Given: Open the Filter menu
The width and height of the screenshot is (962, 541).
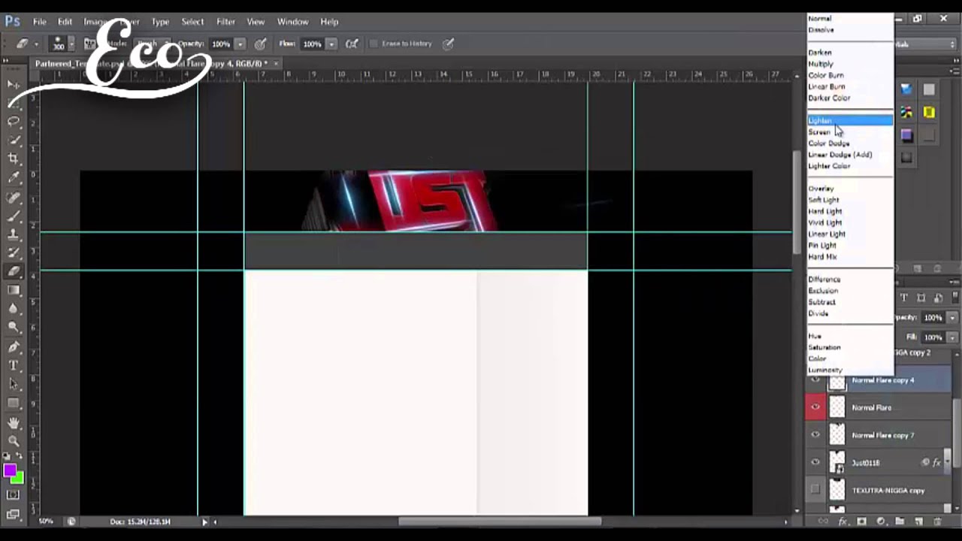Looking at the screenshot, I should 225,22.
